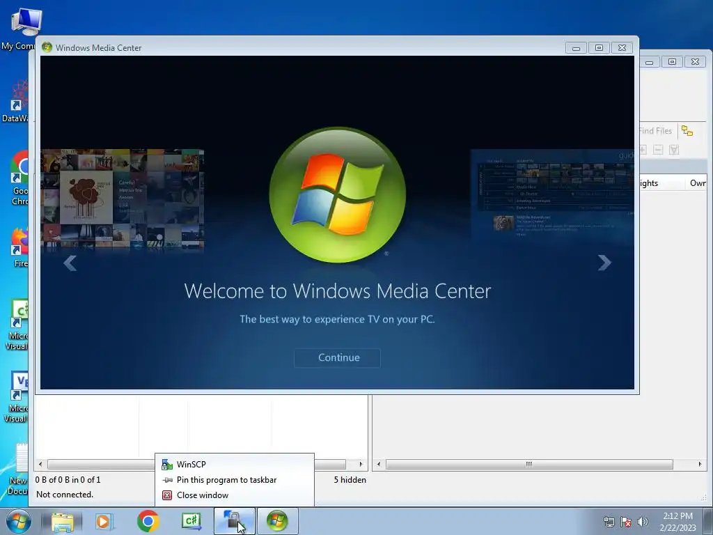Click the WinSCP plus toolbar icon

coord(643,150)
